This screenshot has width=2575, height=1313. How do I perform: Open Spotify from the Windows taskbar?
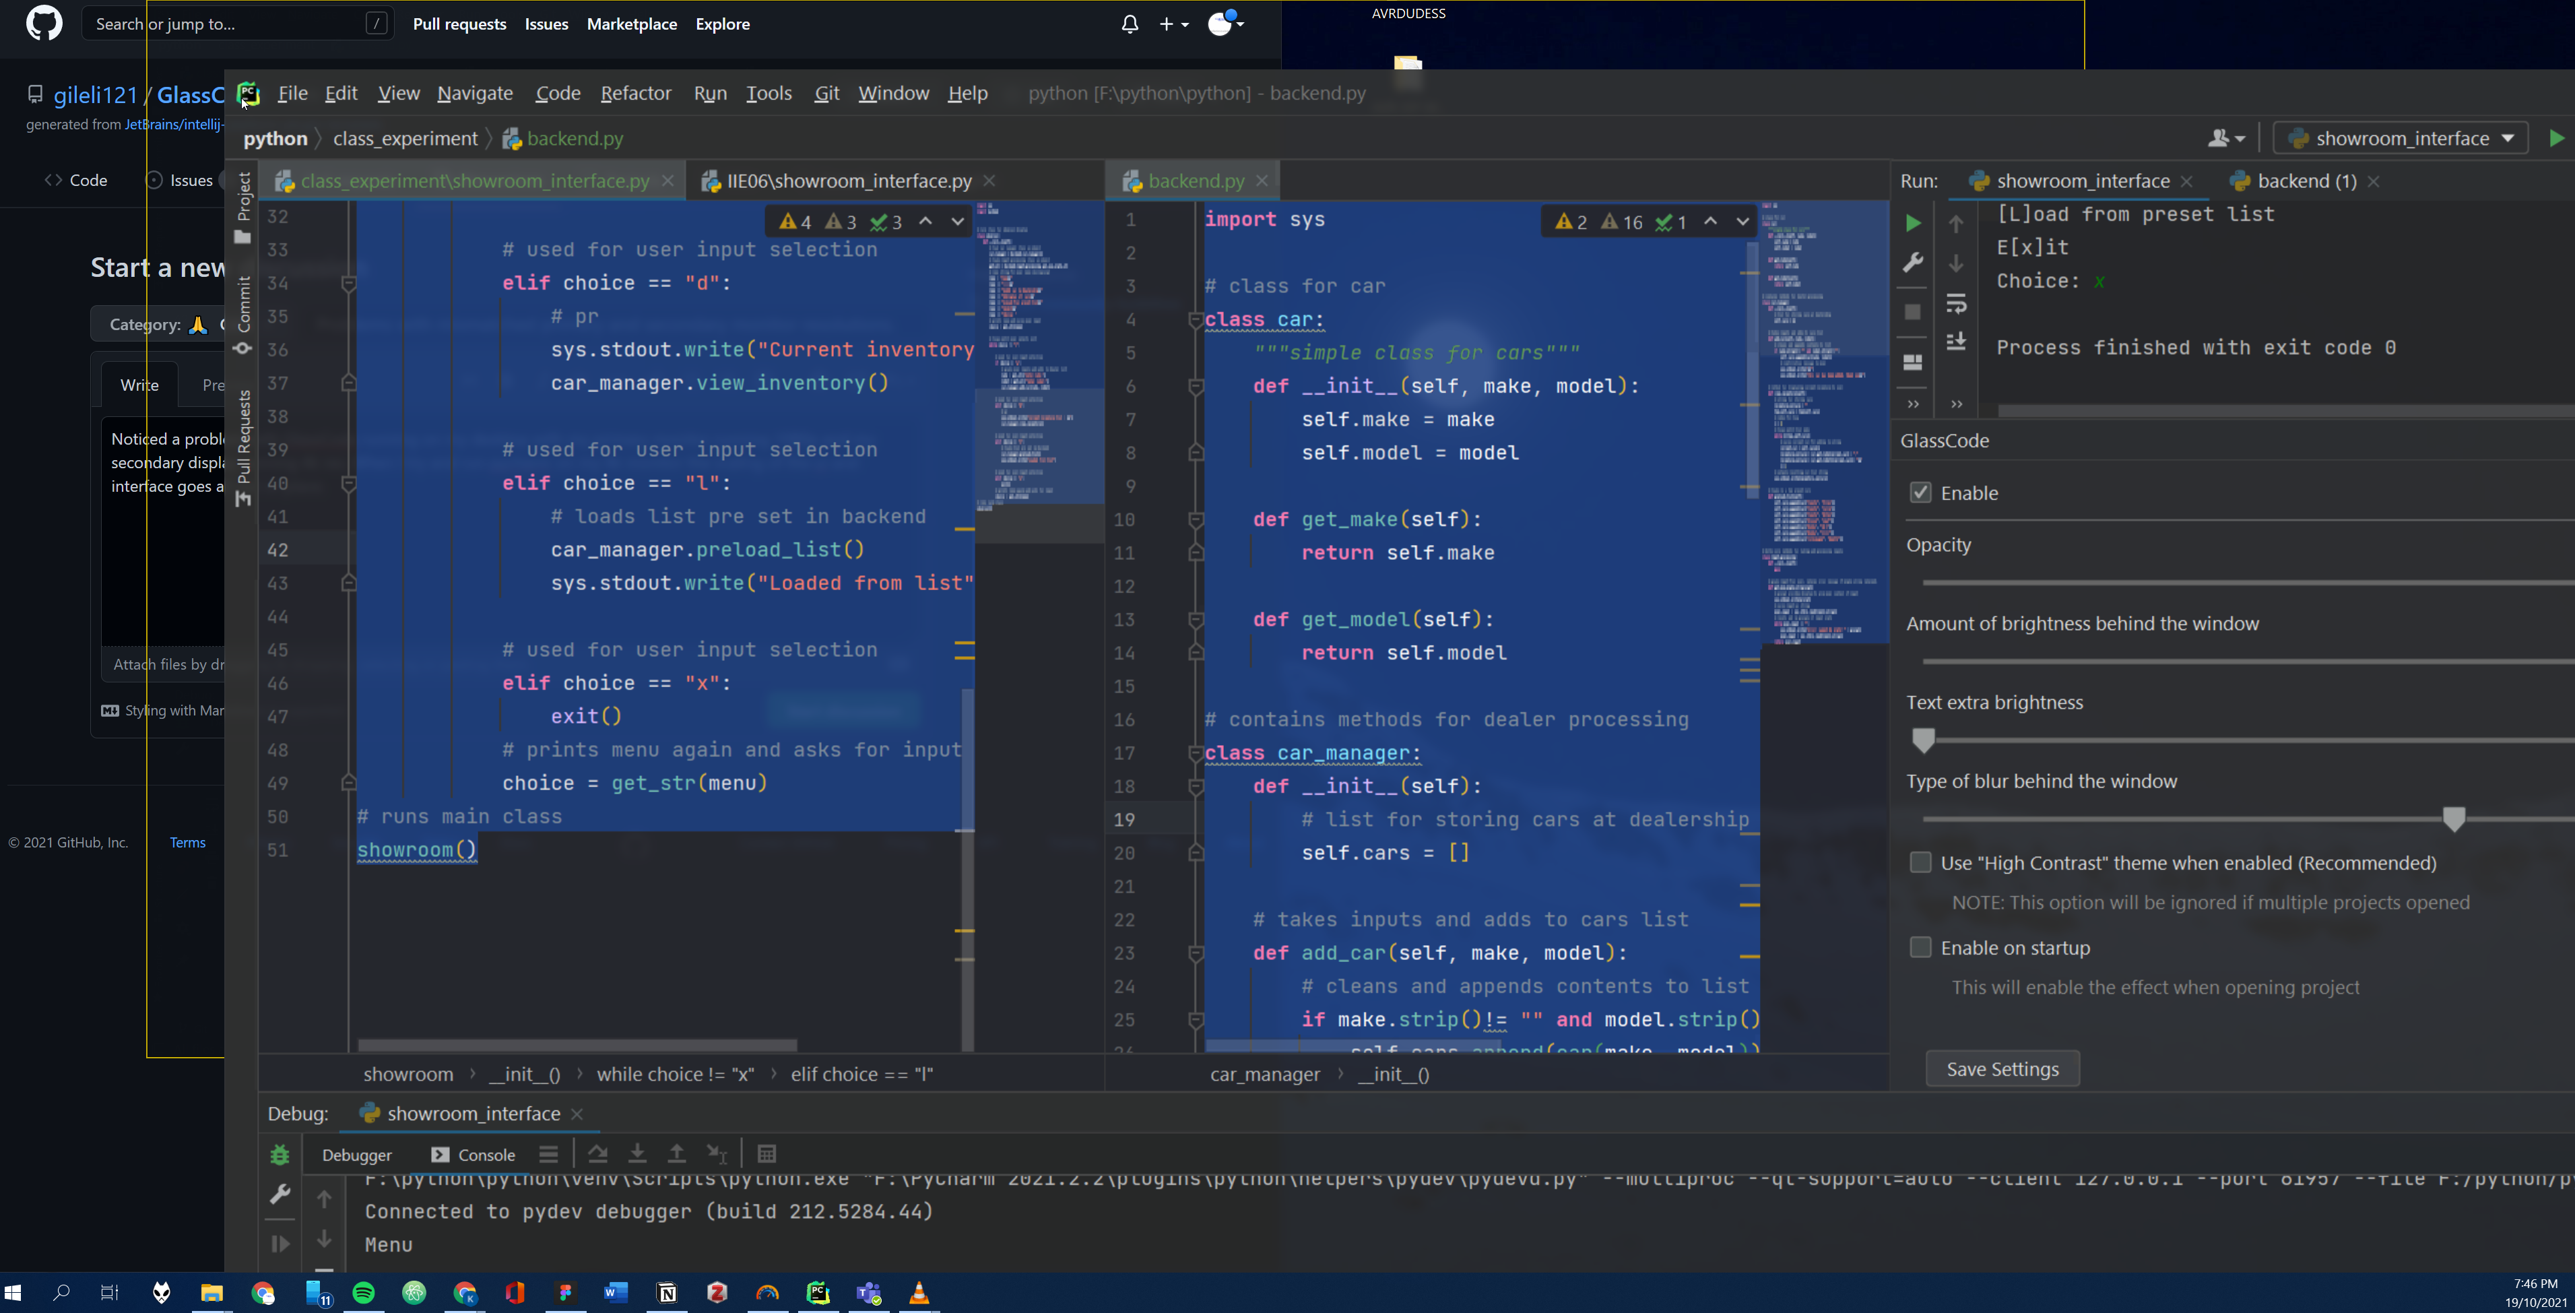pyautogui.click(x=364, y=1293)
